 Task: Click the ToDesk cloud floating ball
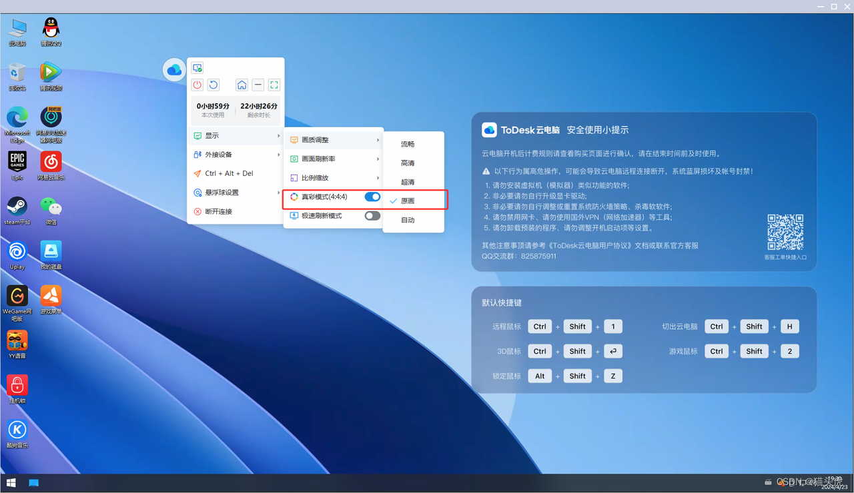tap(174, 69)
